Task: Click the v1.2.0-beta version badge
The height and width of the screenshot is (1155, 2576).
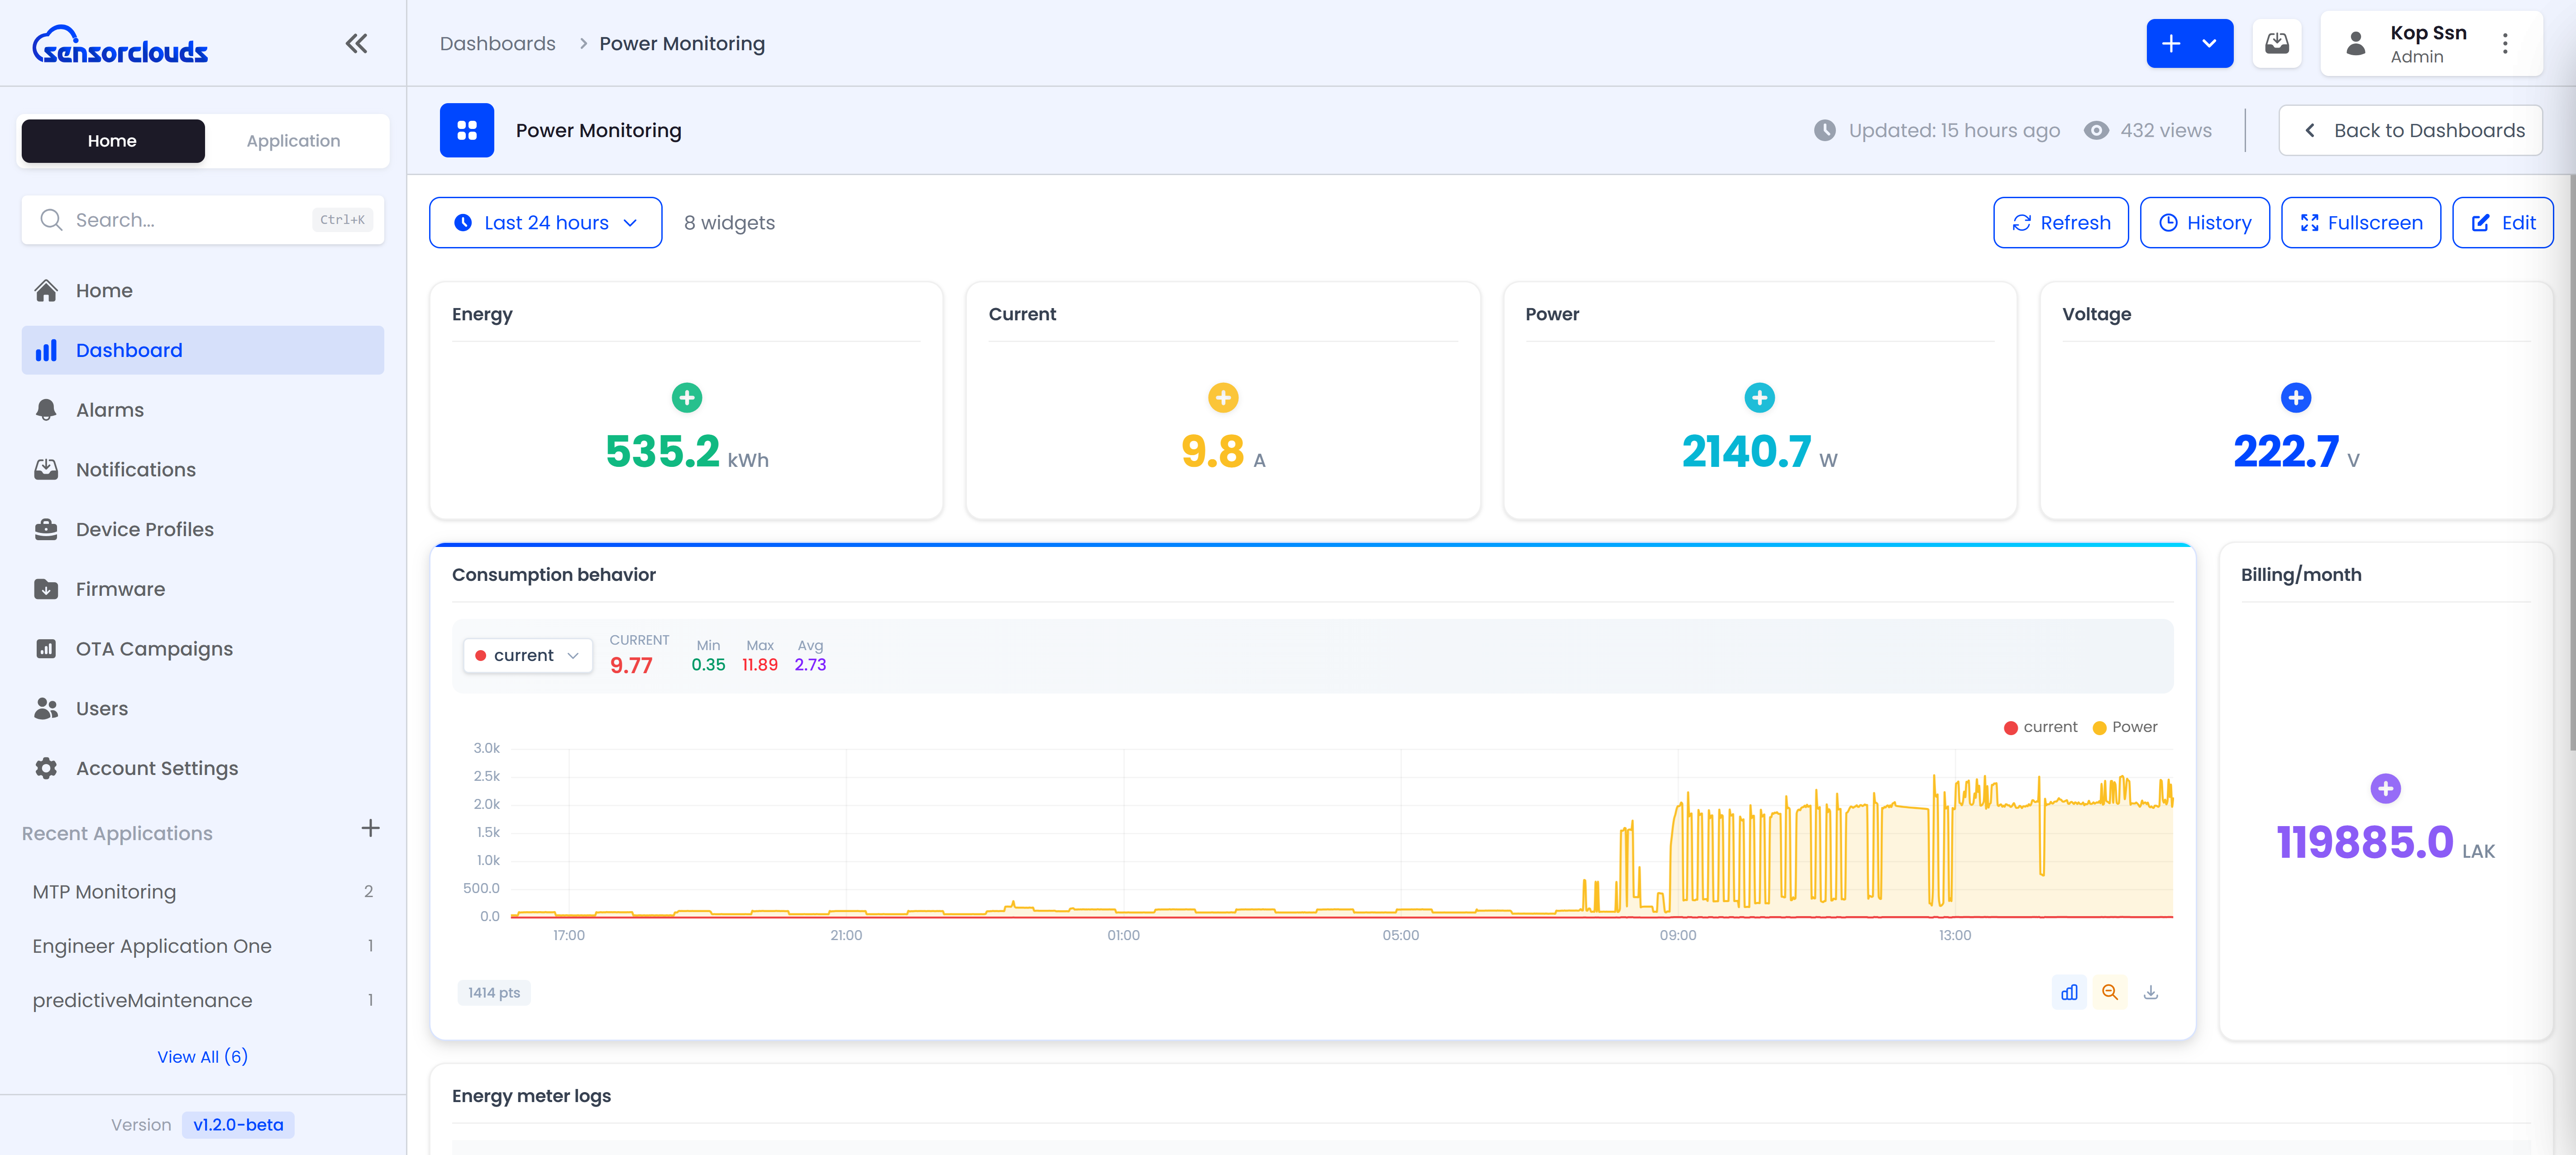Action: tap(238, 1125)
